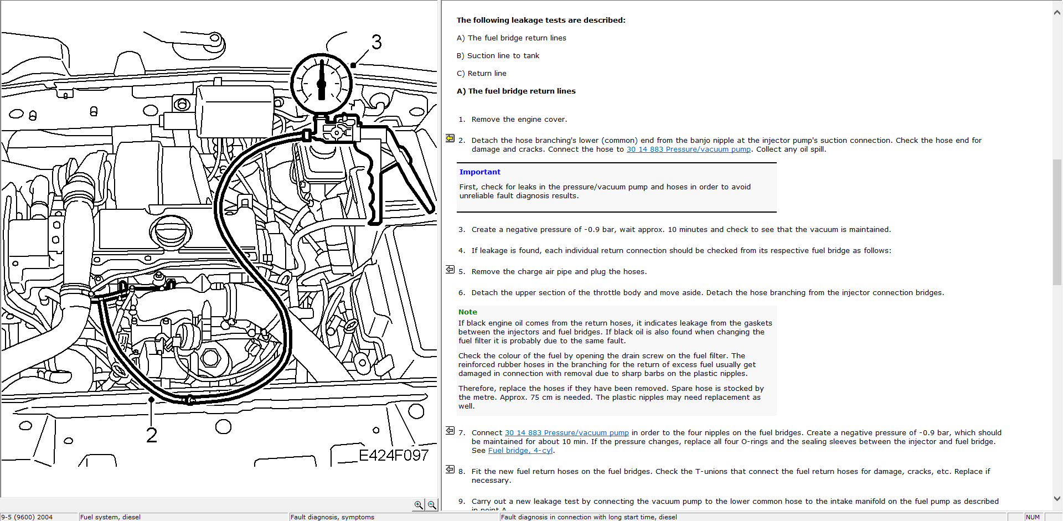The width and height of the screenshot is (1063, 521).
Task: Click the green 'Note' heading
Action: point(467,312)
